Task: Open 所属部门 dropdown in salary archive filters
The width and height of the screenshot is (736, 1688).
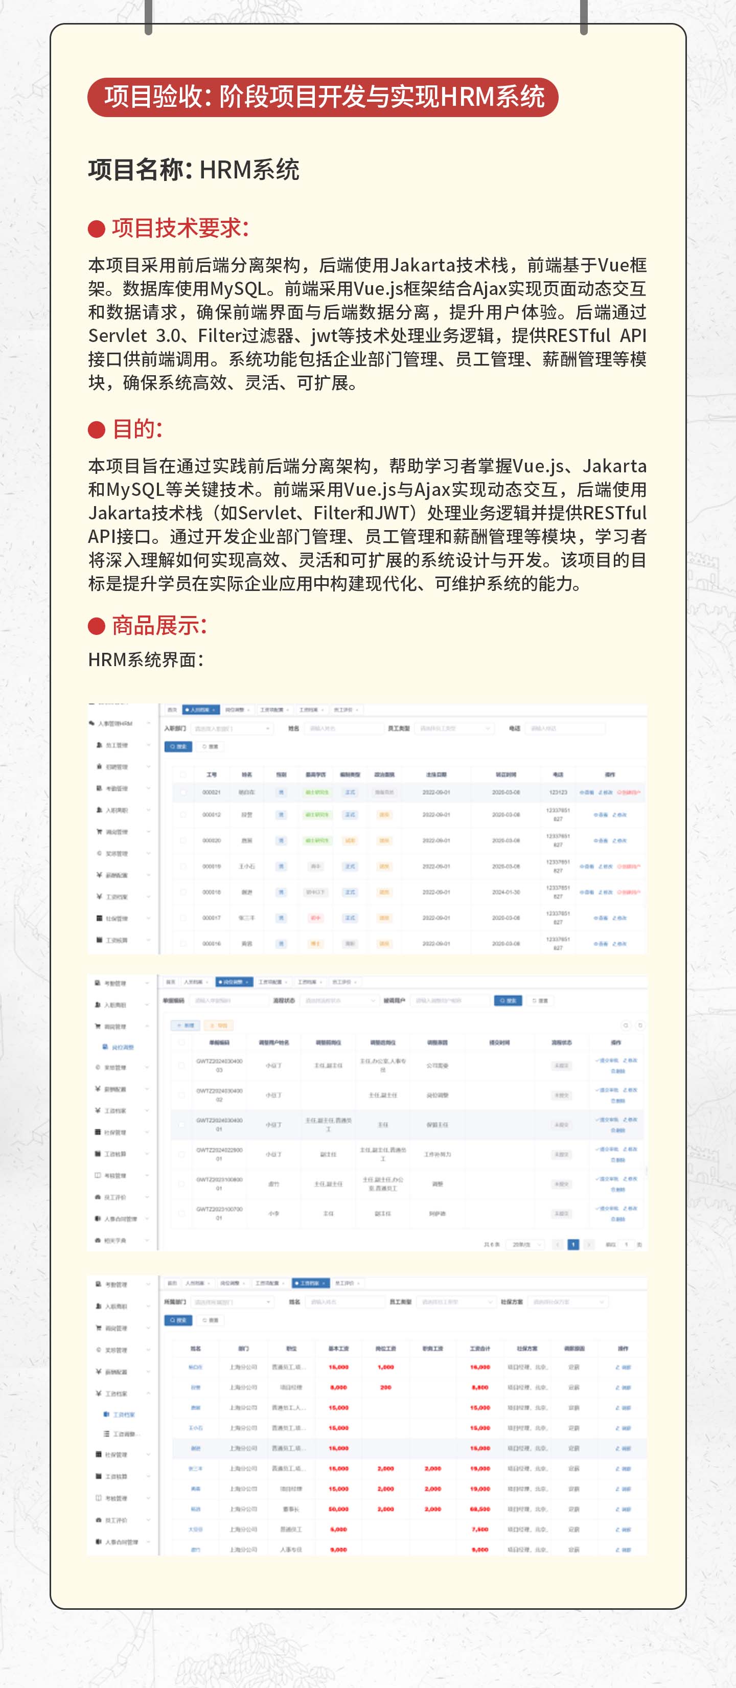Action: [232, 1302]
